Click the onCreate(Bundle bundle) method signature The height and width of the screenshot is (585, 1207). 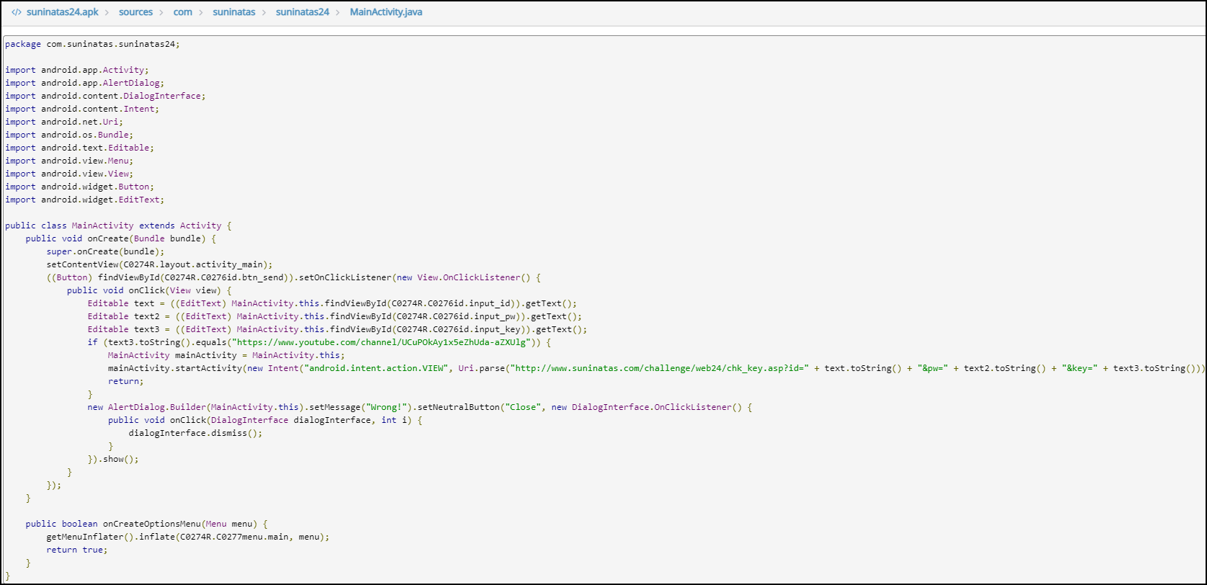pyautogui.click(x=121, y=238)
